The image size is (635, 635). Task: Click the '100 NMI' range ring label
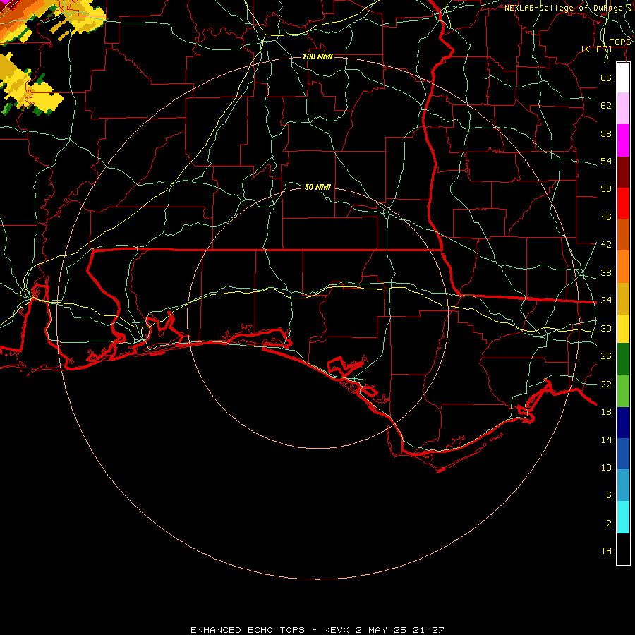click(x=317, y=56)
